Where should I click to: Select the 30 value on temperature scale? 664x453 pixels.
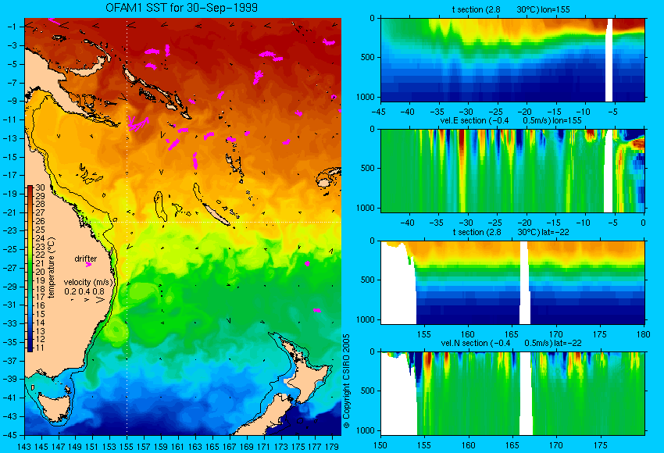[40, 187]
